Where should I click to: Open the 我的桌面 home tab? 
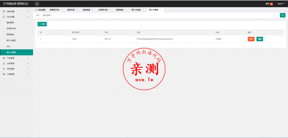click(x=40, y=10)
